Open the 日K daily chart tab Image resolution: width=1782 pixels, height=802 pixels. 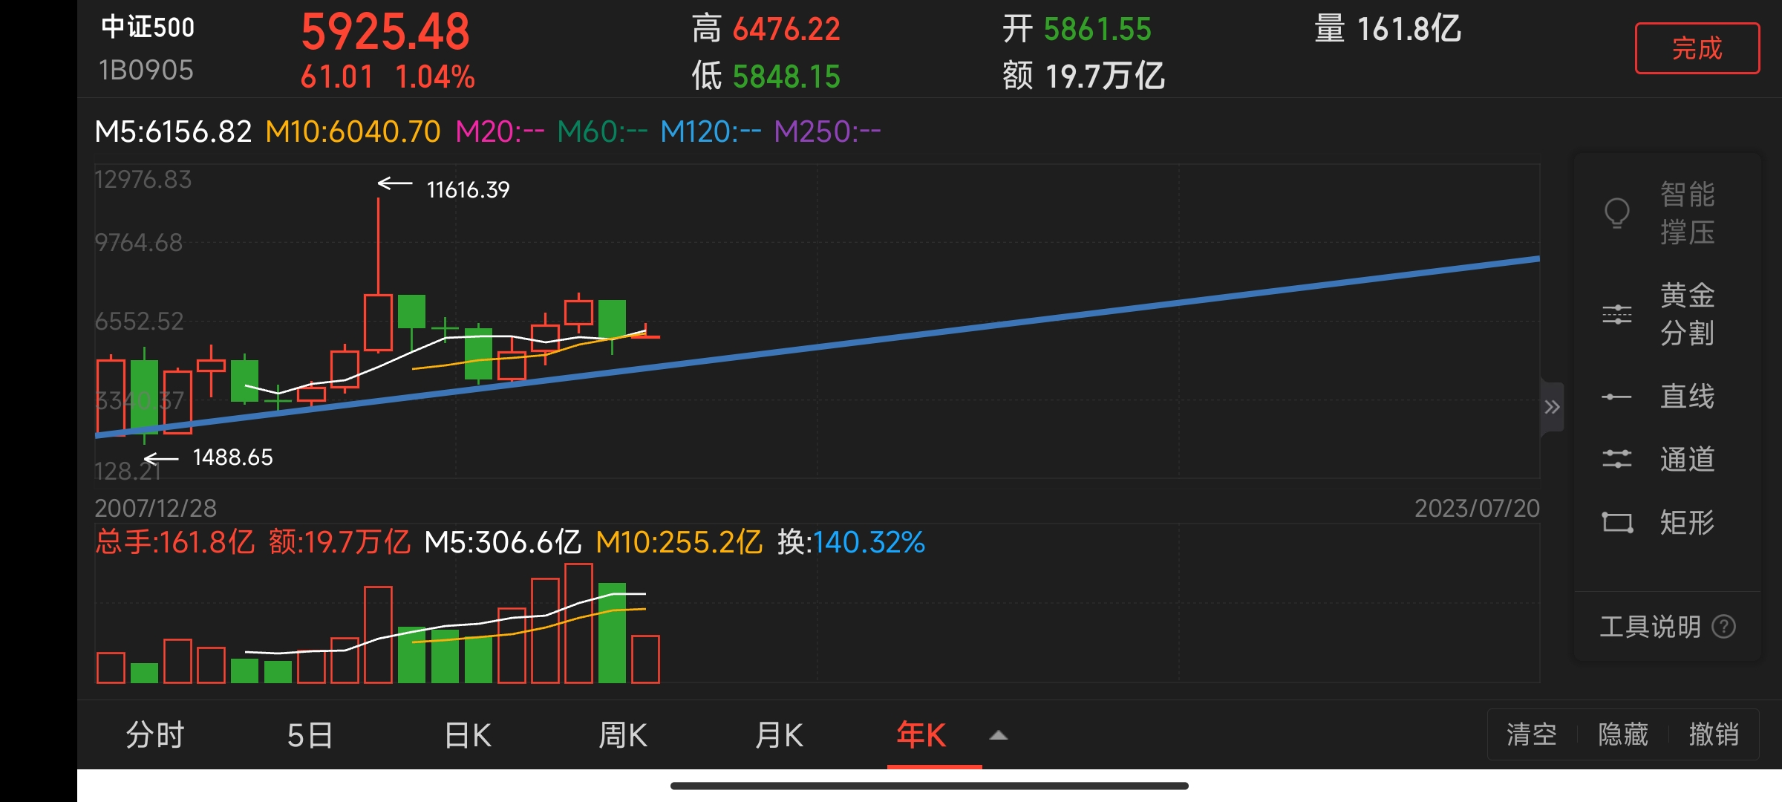click(x=468, y=735)
